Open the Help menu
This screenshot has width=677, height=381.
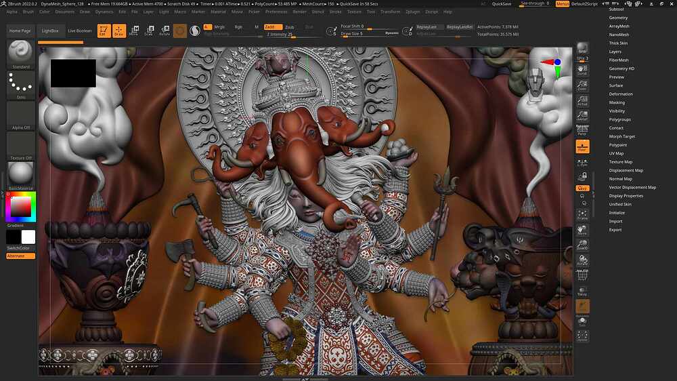click(x=447, y=12)
